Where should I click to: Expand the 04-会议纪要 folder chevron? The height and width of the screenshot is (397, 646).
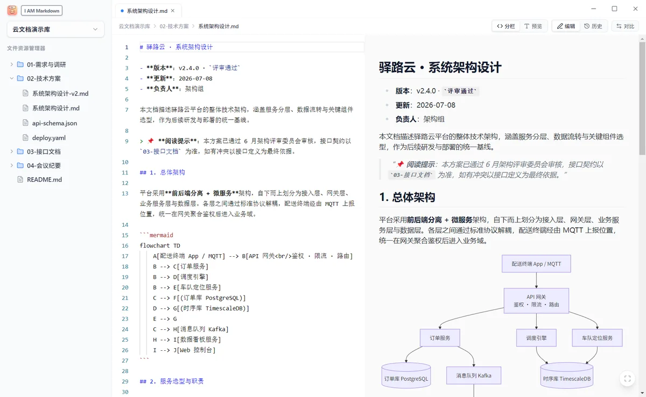coord(12,165)
